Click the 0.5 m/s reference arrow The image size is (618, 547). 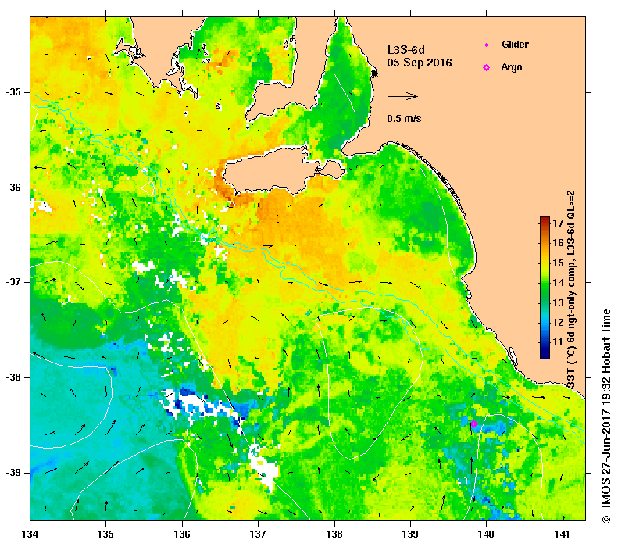click(x=402, y=96)
